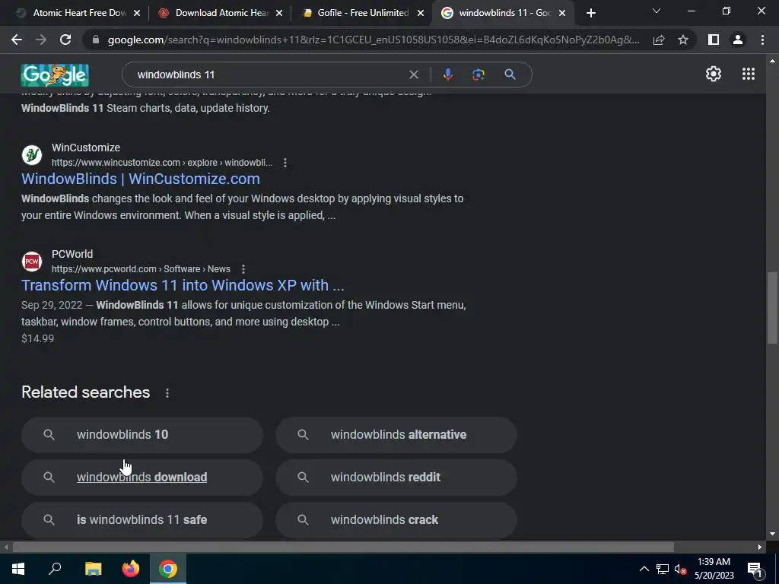Focus the Google search input field
Viewport: 779px width, 584px height.
point(269,75)
